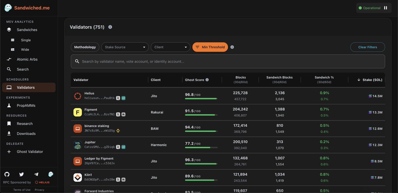398x193 pixels.
Task: Focus the validator search input field
Action: [228, 61]
